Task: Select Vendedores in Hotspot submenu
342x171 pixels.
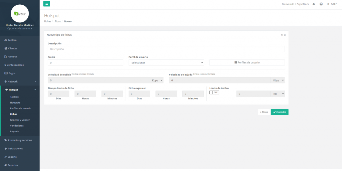Action: click(x=17, y=126)
